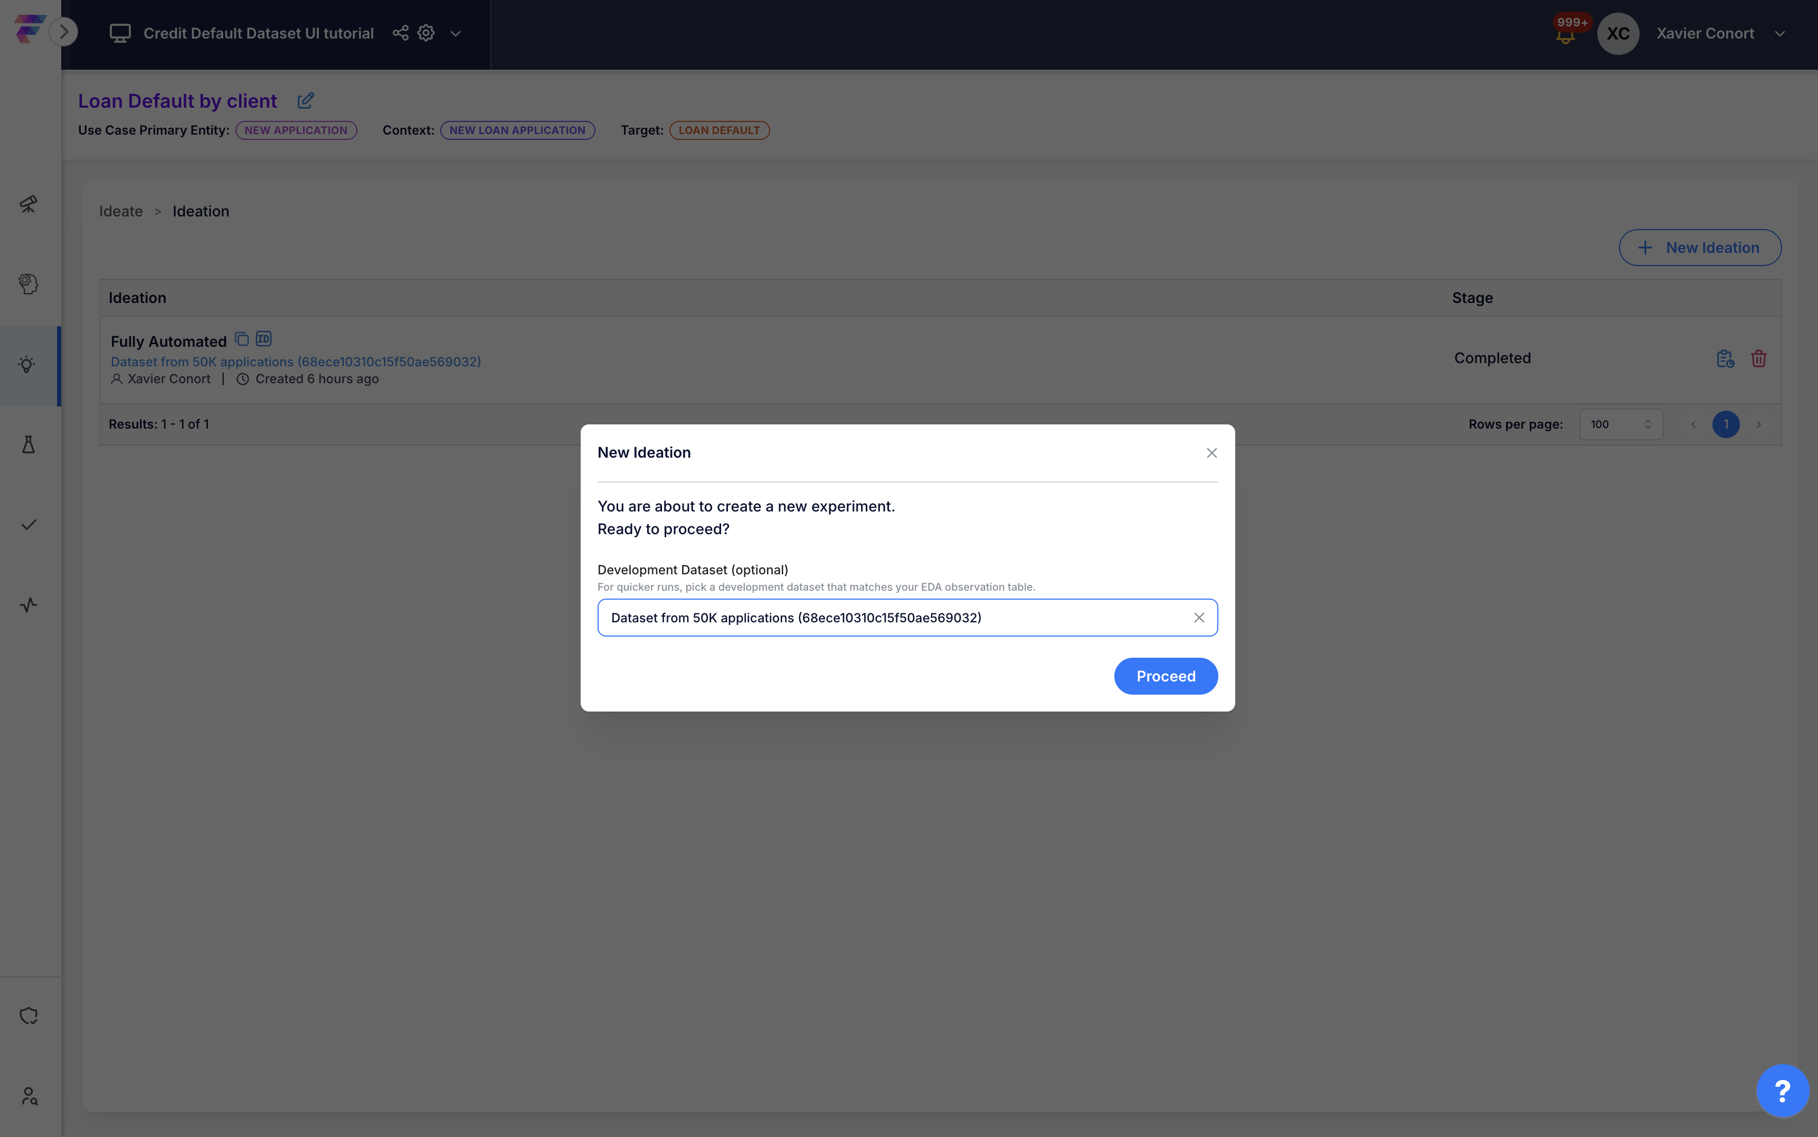Click the telescope icon in the sidebar
Image resolution: width=1818 pixels, height=1137 pixels.
tap(29, 204)
